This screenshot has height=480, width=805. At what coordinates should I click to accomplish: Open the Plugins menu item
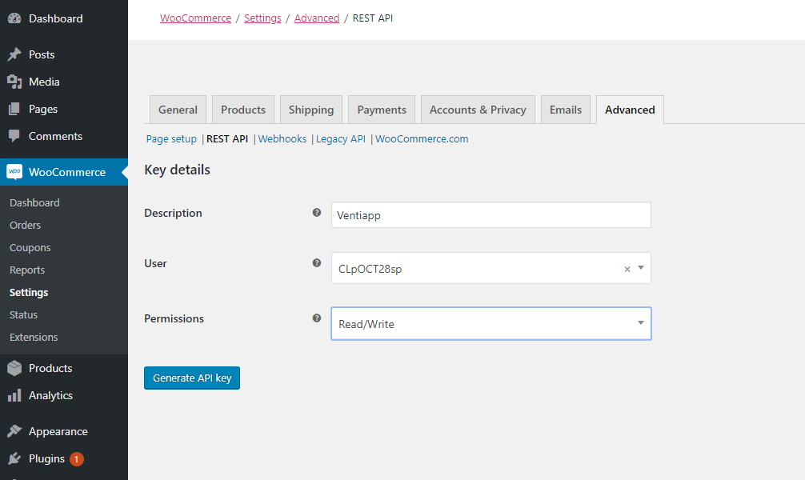[x=64, y=458]
